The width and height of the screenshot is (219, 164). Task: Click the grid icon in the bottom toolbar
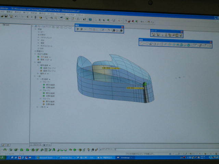[x=46, y=150]
